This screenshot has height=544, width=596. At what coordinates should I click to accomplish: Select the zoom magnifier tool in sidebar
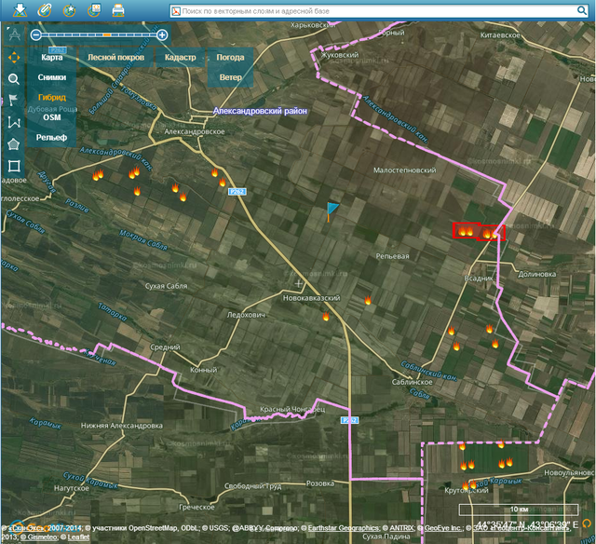tap(14, 79)
